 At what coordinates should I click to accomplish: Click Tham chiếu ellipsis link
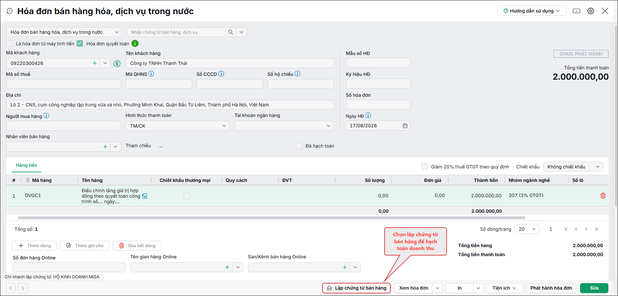point(161,146)
